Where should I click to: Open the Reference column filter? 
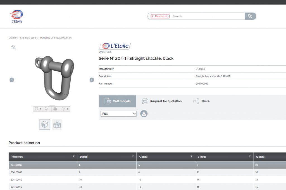(73, 157)
